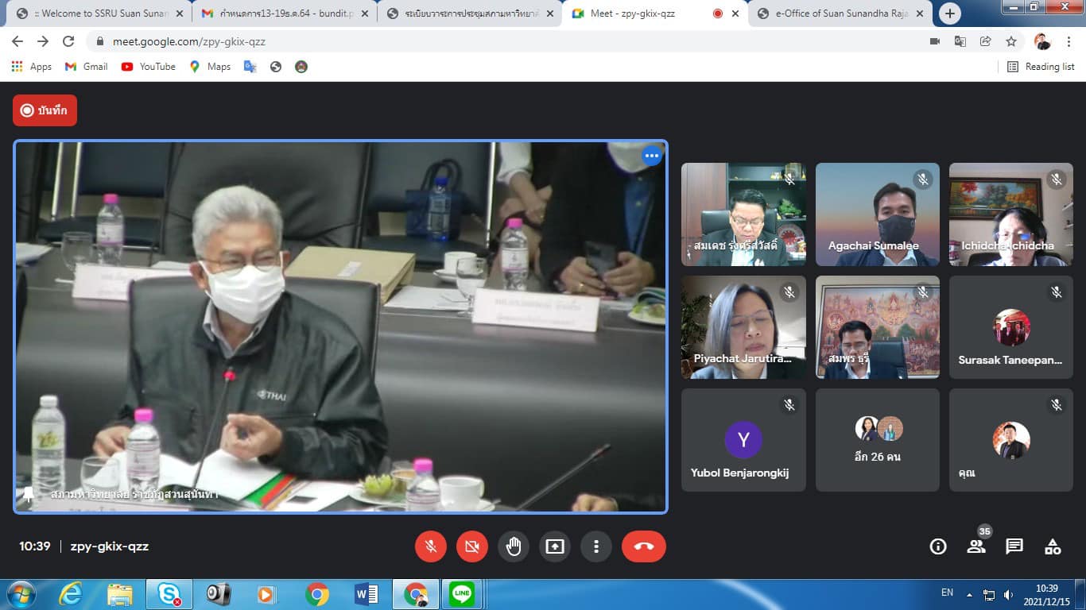The width and height of the screenshot is (1086, 610).
Task: Leave the call with the red hang-up button
Action: [x=643, y=546]
